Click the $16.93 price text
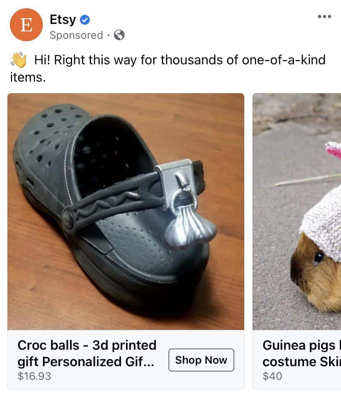 click(x=34, y=376)
